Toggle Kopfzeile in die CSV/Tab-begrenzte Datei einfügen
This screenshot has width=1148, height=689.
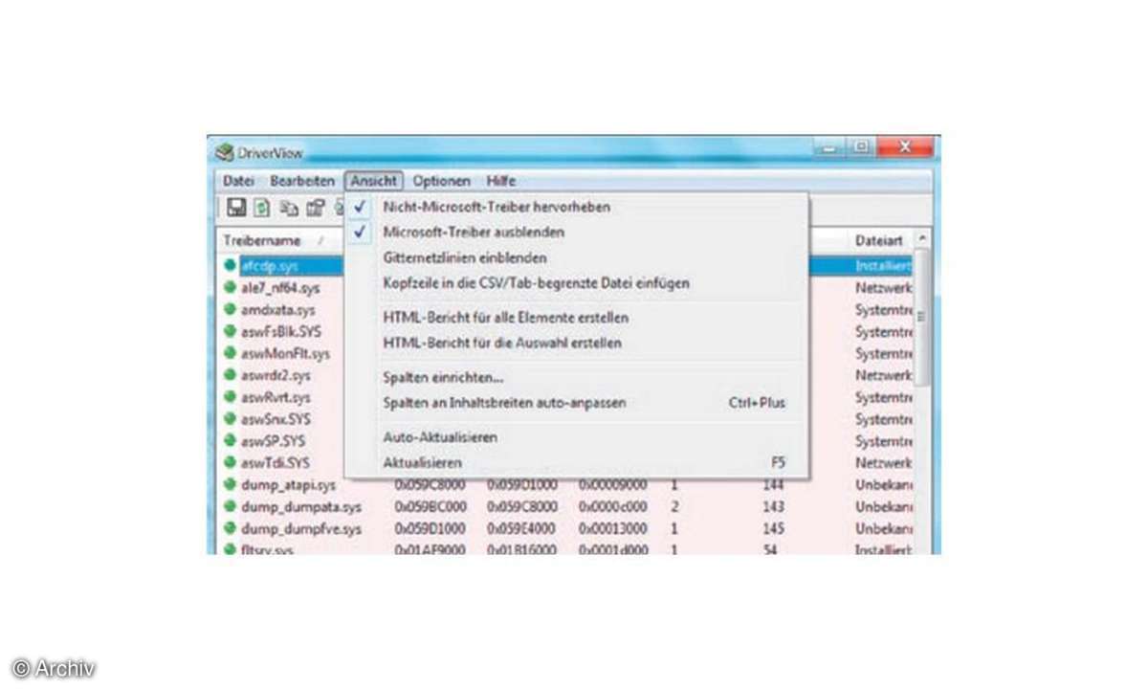pyautogui.click(x=577, y=283)
